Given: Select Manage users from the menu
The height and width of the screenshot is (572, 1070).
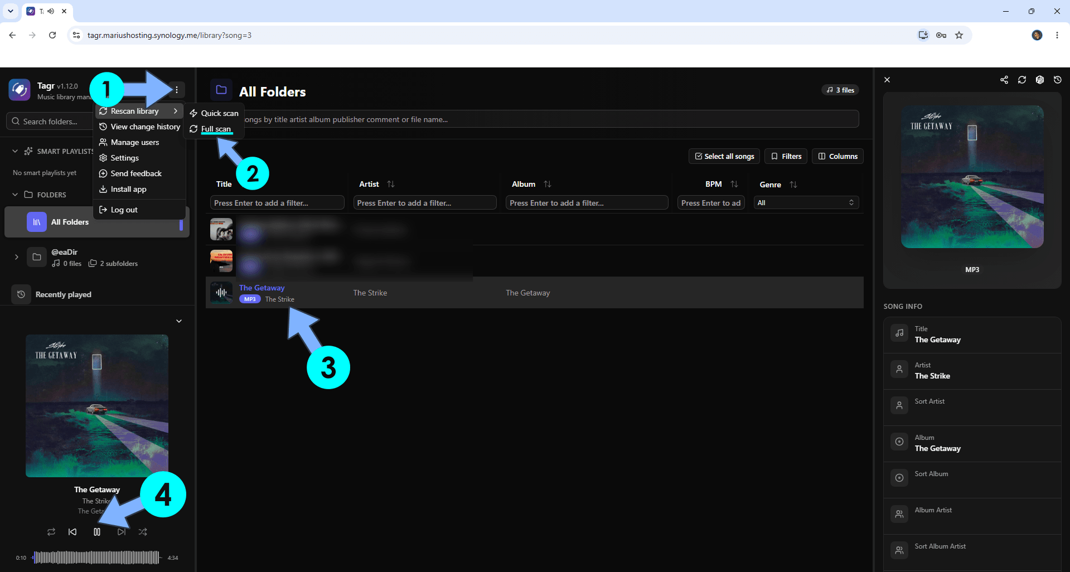Looking at the screenshot, I should coord(140,142).
